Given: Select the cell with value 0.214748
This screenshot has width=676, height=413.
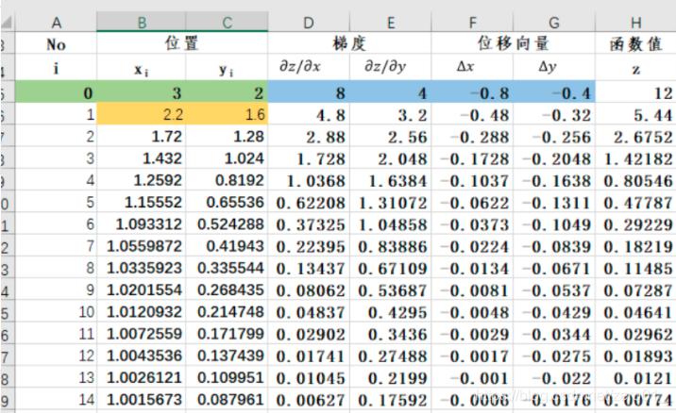Looking at the screenshot, I should [227, 312].
